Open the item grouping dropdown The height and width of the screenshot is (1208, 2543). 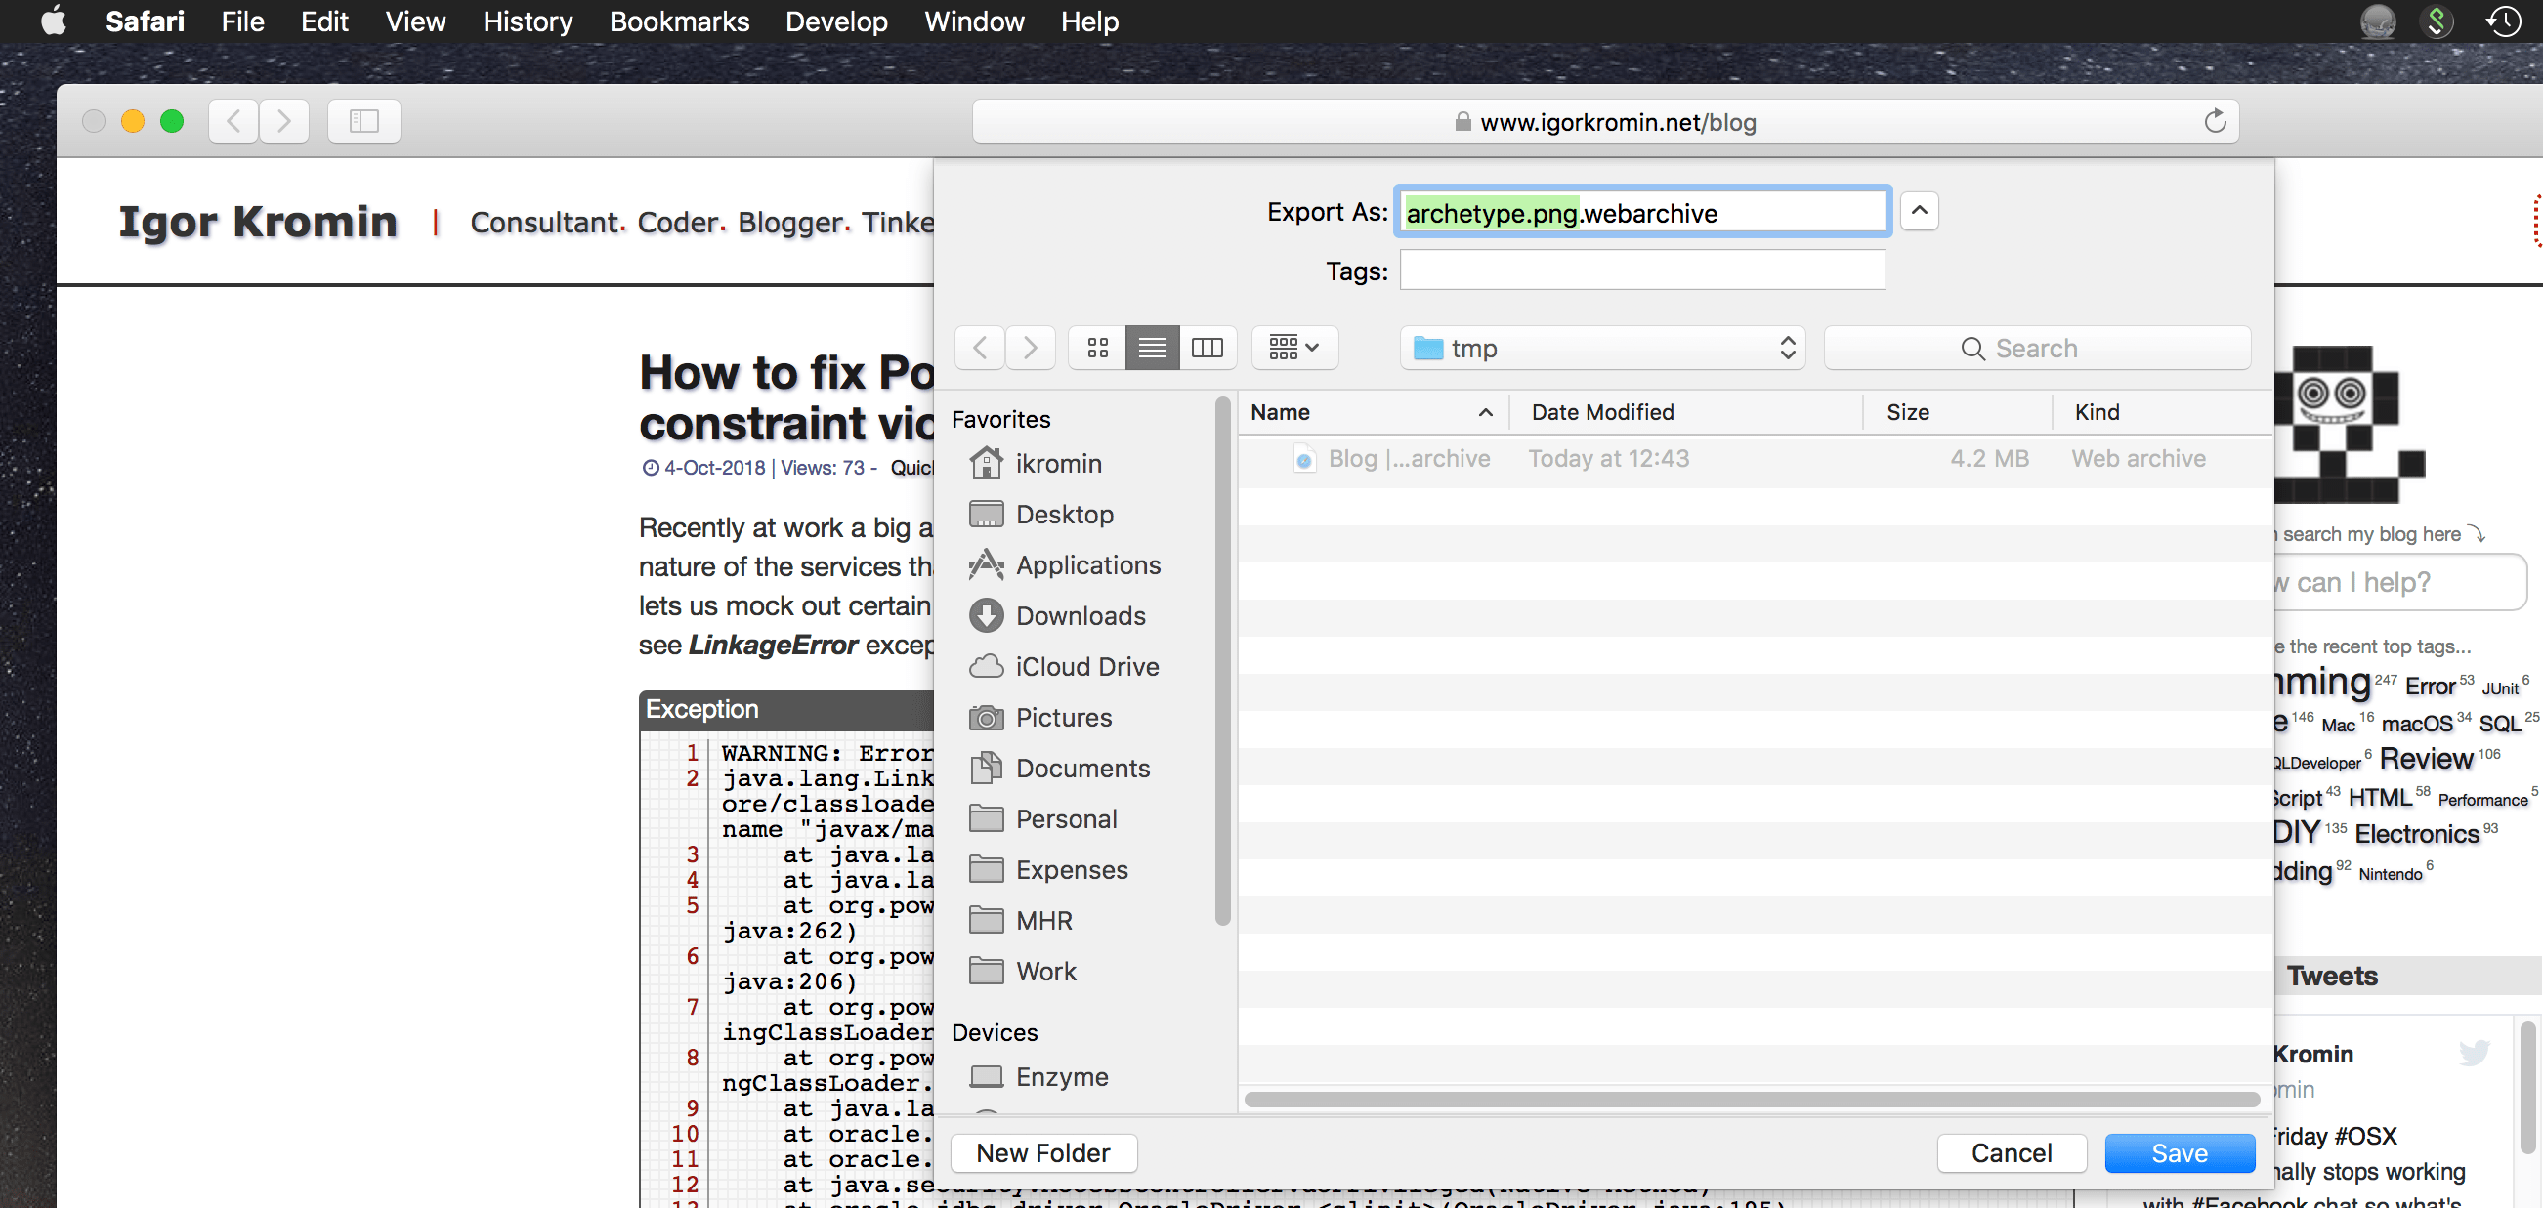(1294, 348)
